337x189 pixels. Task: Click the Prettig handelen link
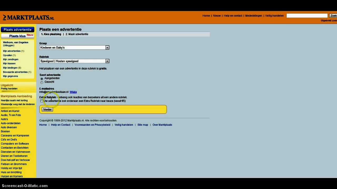click(x=9, y=89)
